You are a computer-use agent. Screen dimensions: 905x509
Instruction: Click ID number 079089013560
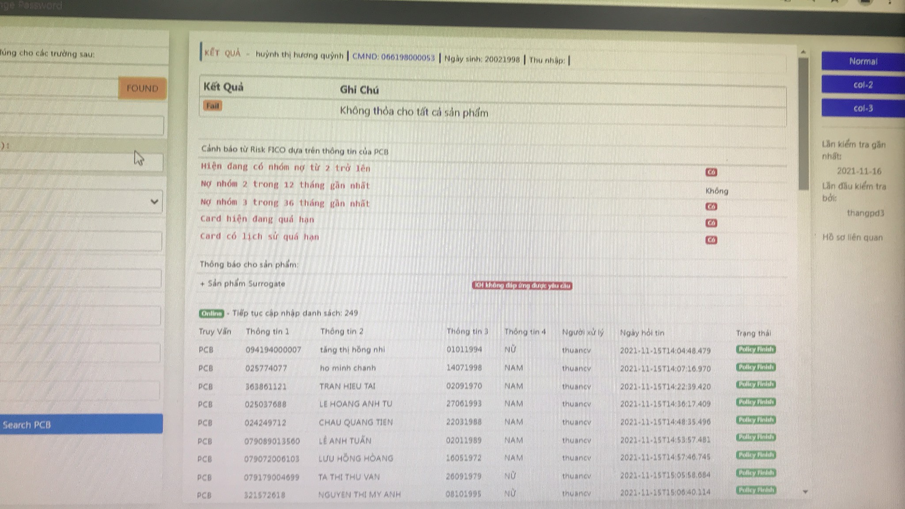tap(272, 441)
